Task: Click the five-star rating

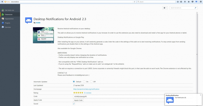Action: [x=78, y=93]
